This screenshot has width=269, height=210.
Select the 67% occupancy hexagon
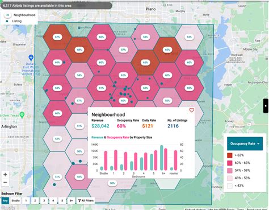click(57, 37)
